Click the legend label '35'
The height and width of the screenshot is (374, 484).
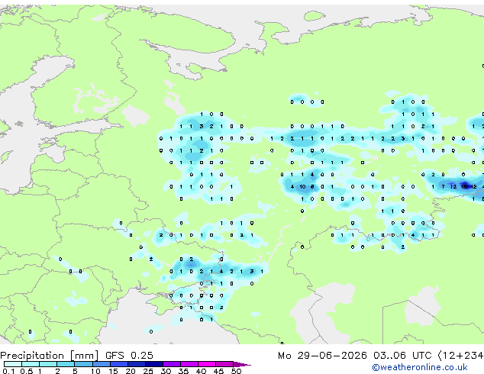183,371
